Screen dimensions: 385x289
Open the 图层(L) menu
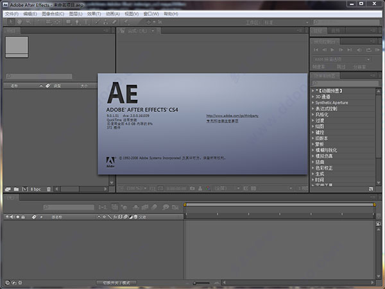click(x=76, y=14)
